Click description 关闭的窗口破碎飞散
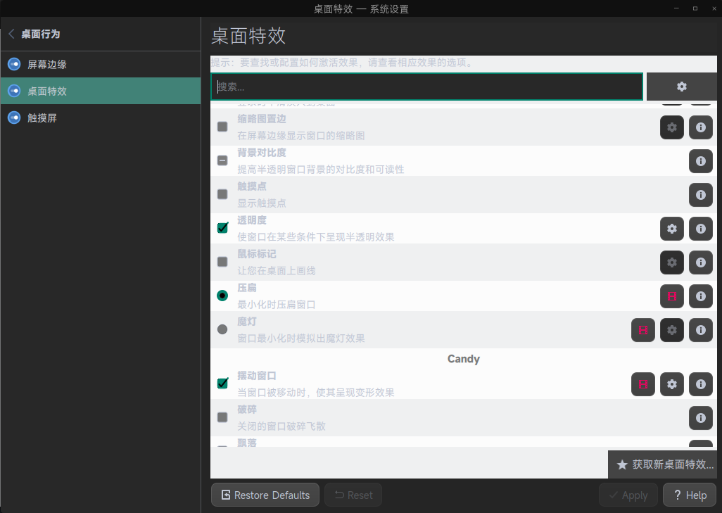The width and height of the screenshot is (722, 513). tap(281, 426)
